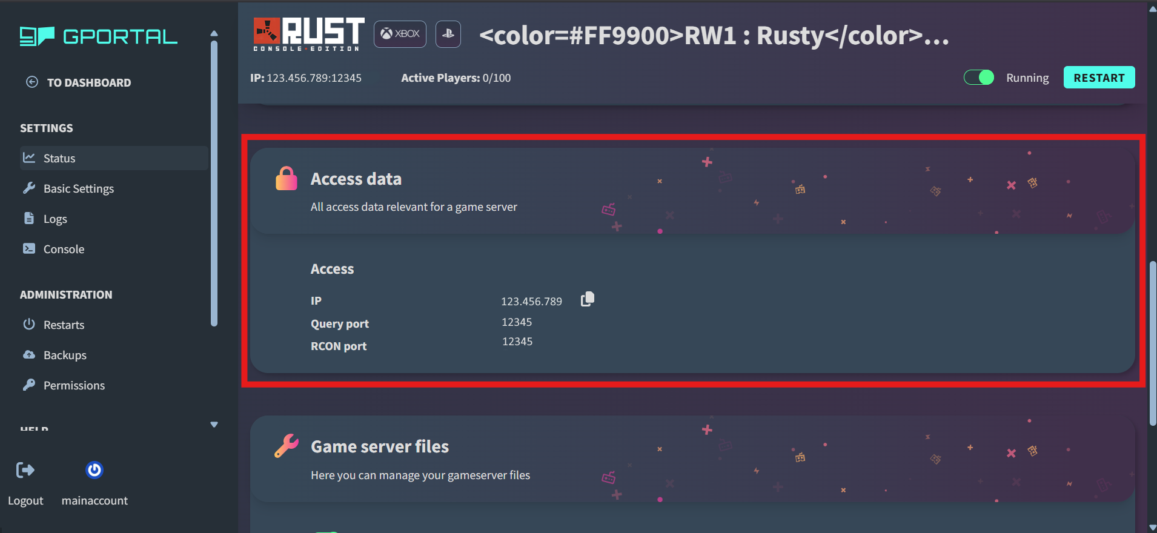Click the Access data heading
Viewport: 1157px width, 533px height.
(356, 179)
